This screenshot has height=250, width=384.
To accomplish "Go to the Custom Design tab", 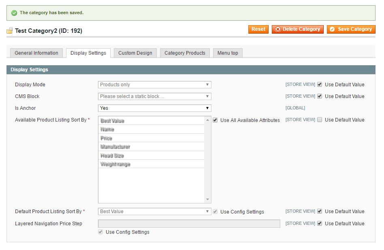I will click(135, 53).
